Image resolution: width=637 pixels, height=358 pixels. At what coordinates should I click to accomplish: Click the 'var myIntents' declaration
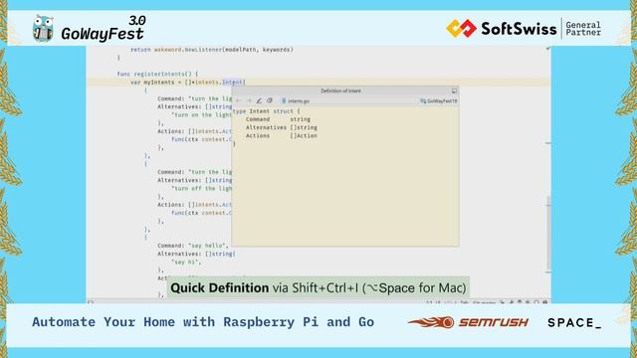188,82
